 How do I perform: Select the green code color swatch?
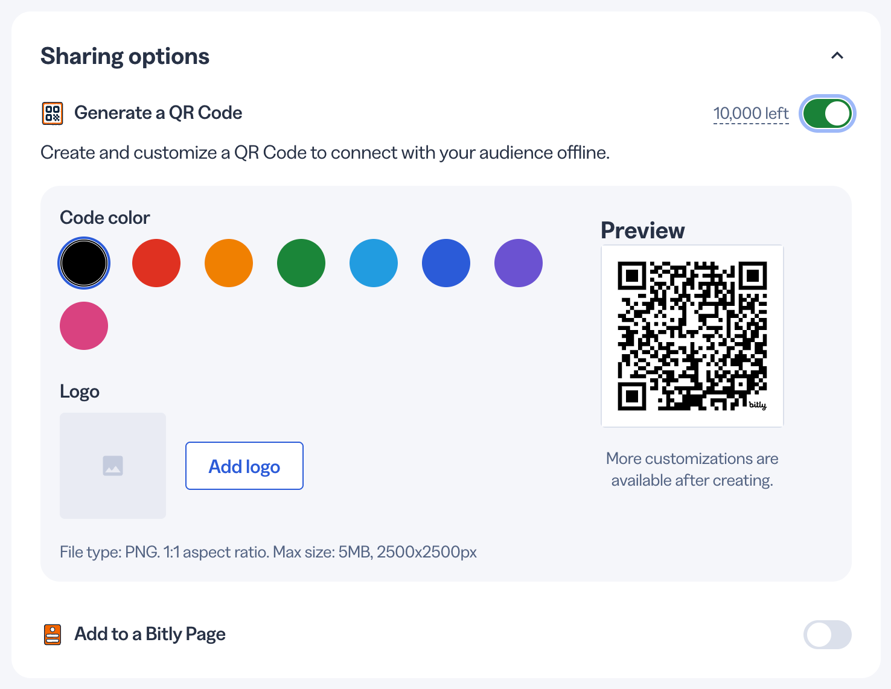point(301,263)
